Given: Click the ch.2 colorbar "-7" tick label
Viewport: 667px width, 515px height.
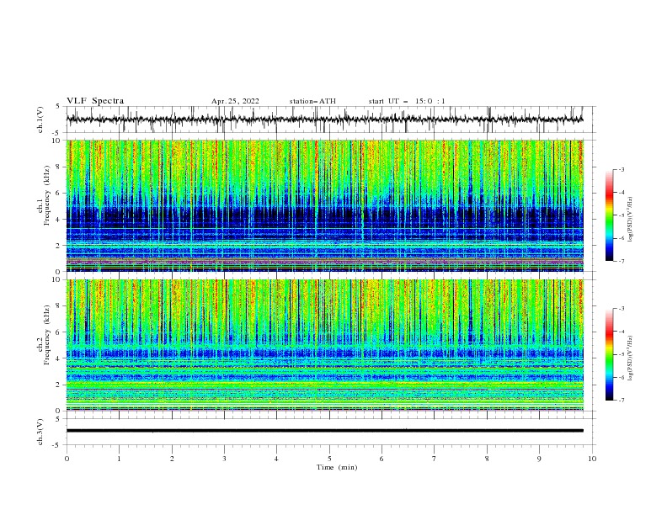Looking at the screenshot, I should [622, 401].
